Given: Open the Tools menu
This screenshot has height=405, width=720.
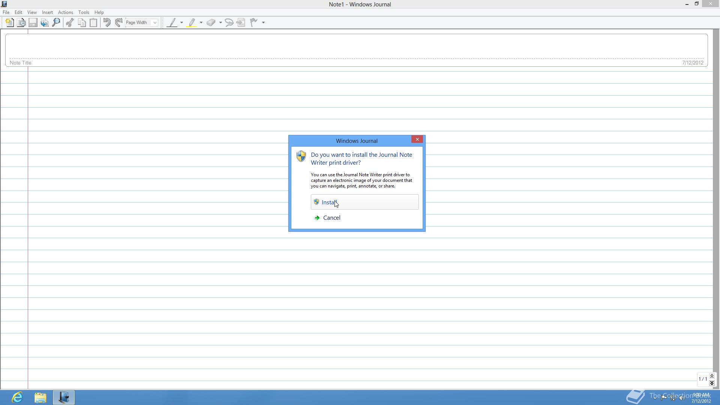Looking at the screenshot, I should coord(84,12).
